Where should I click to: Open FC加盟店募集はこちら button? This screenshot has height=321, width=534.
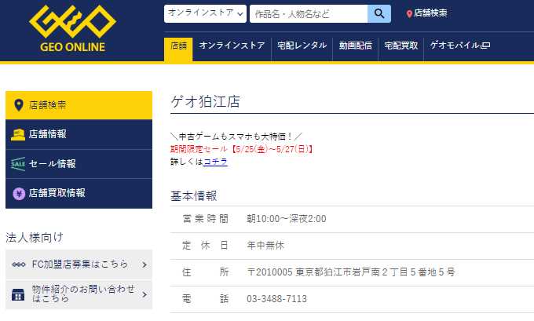coord(79,264)
